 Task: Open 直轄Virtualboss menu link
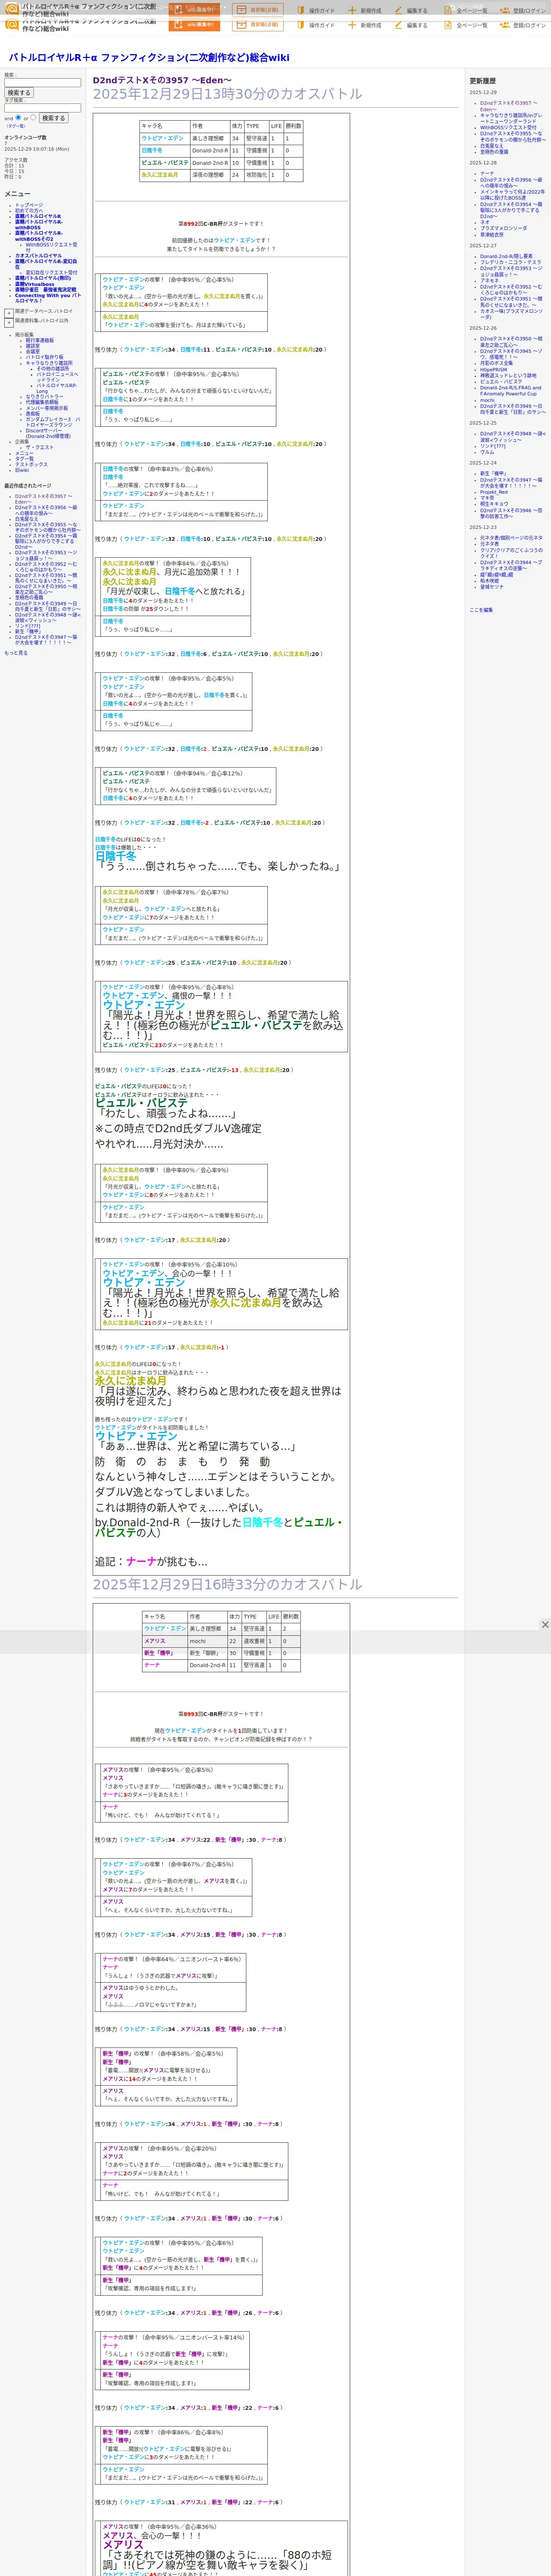pos(35,284)
